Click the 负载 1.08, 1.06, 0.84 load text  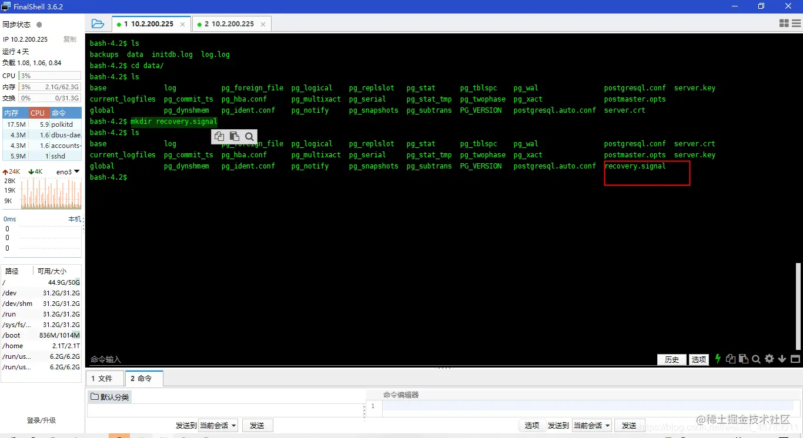tap(32, 63)
